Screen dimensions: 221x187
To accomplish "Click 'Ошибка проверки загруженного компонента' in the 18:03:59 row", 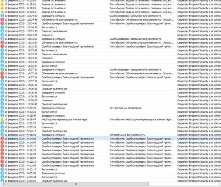I will [135, 39].
